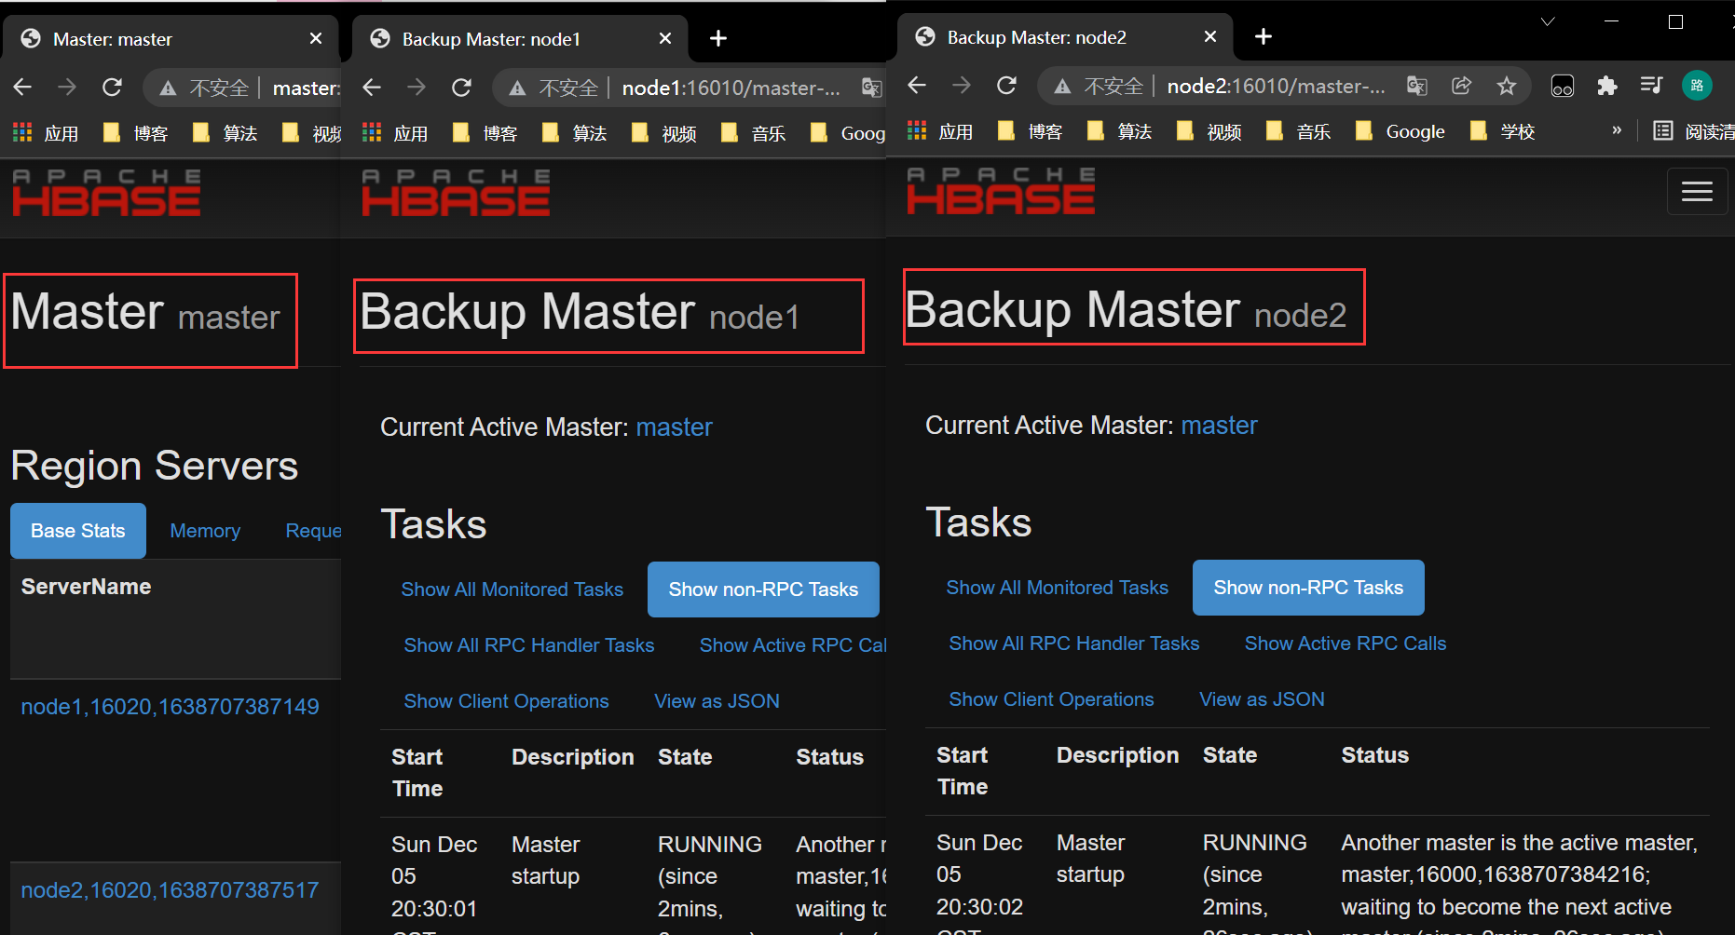Click the HBase logo in master window
This screenshot has height=935, width=1735.
coord(106,192)
